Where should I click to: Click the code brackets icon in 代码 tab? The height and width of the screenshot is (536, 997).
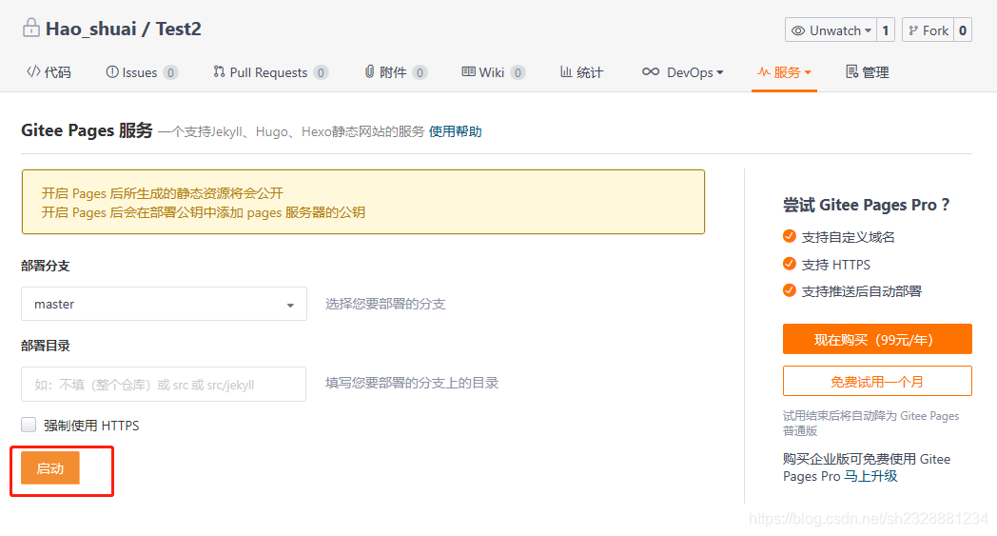[33, 71]
